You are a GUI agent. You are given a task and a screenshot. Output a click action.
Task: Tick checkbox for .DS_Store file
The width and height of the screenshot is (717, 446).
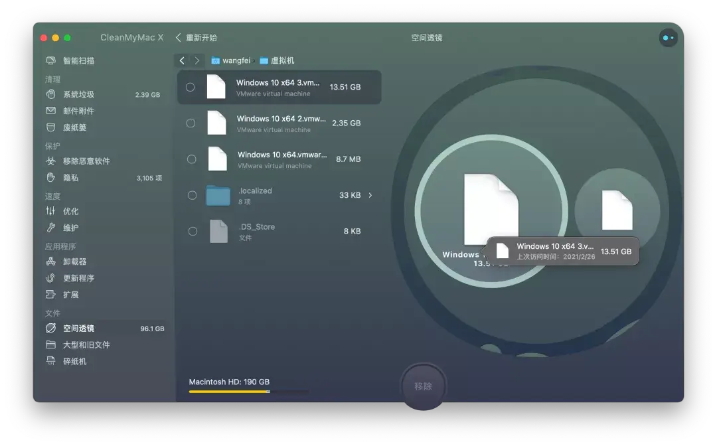click(193, 231)
